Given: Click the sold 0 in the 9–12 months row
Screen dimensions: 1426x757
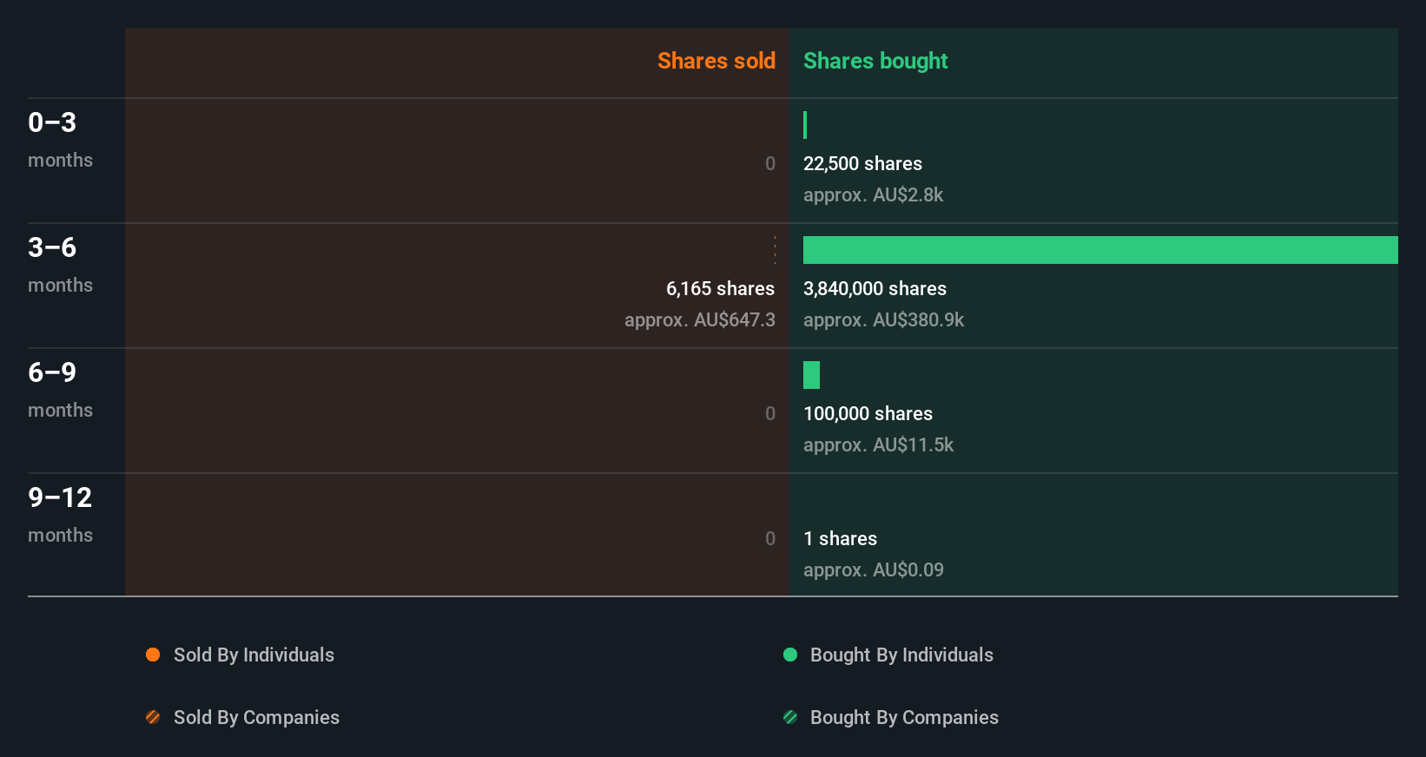Looking at the screenshot, I should pos(770,538).
